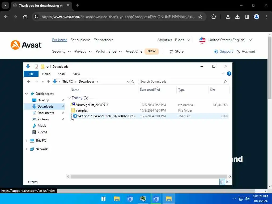This screenshot has height=204, width=272.
Task: Expand the Performance menu
Action: coord(108,51)
